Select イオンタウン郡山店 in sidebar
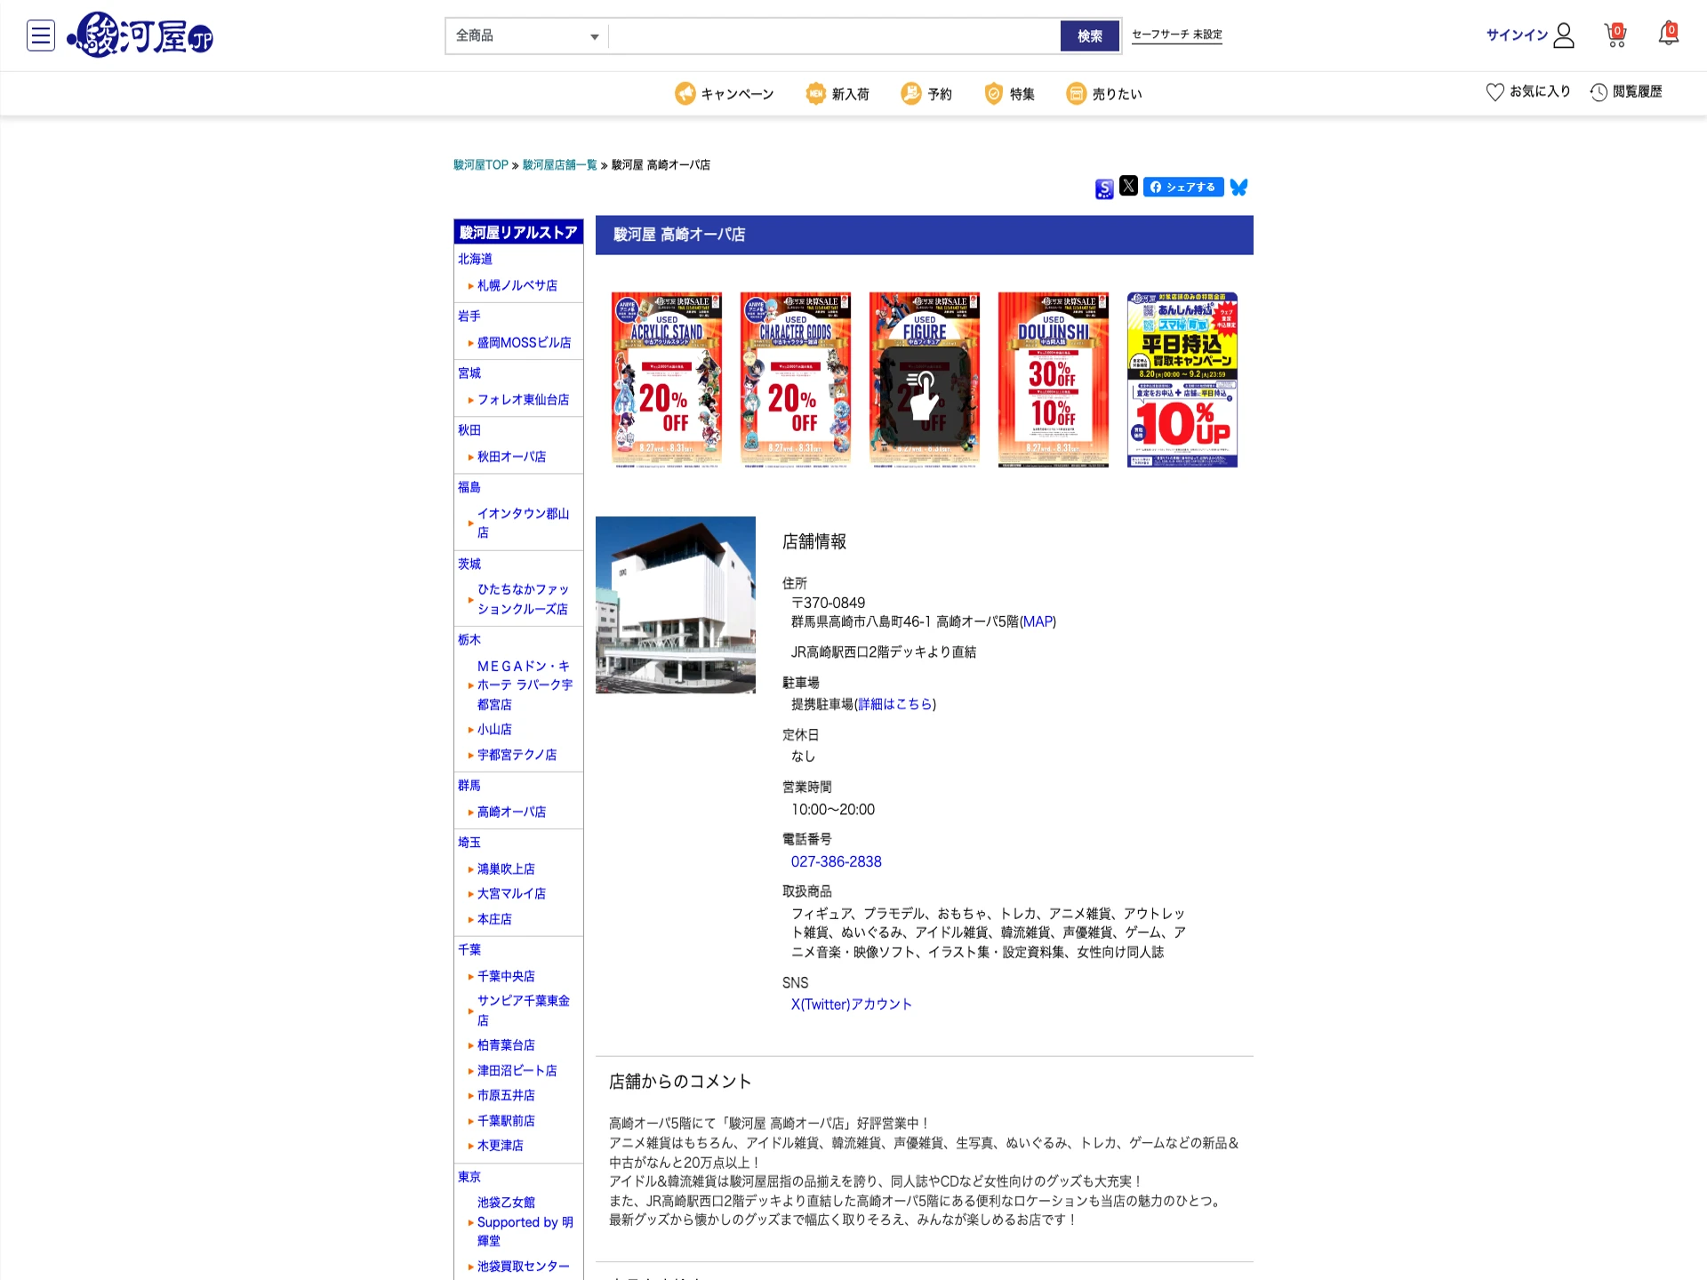The height and width of the screenshot is (1280, 1707). click(x=524, y=523)
